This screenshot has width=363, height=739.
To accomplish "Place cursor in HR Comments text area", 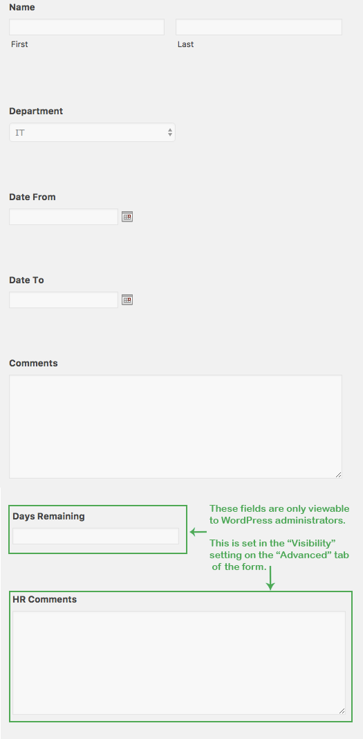I will coord(178,663).
